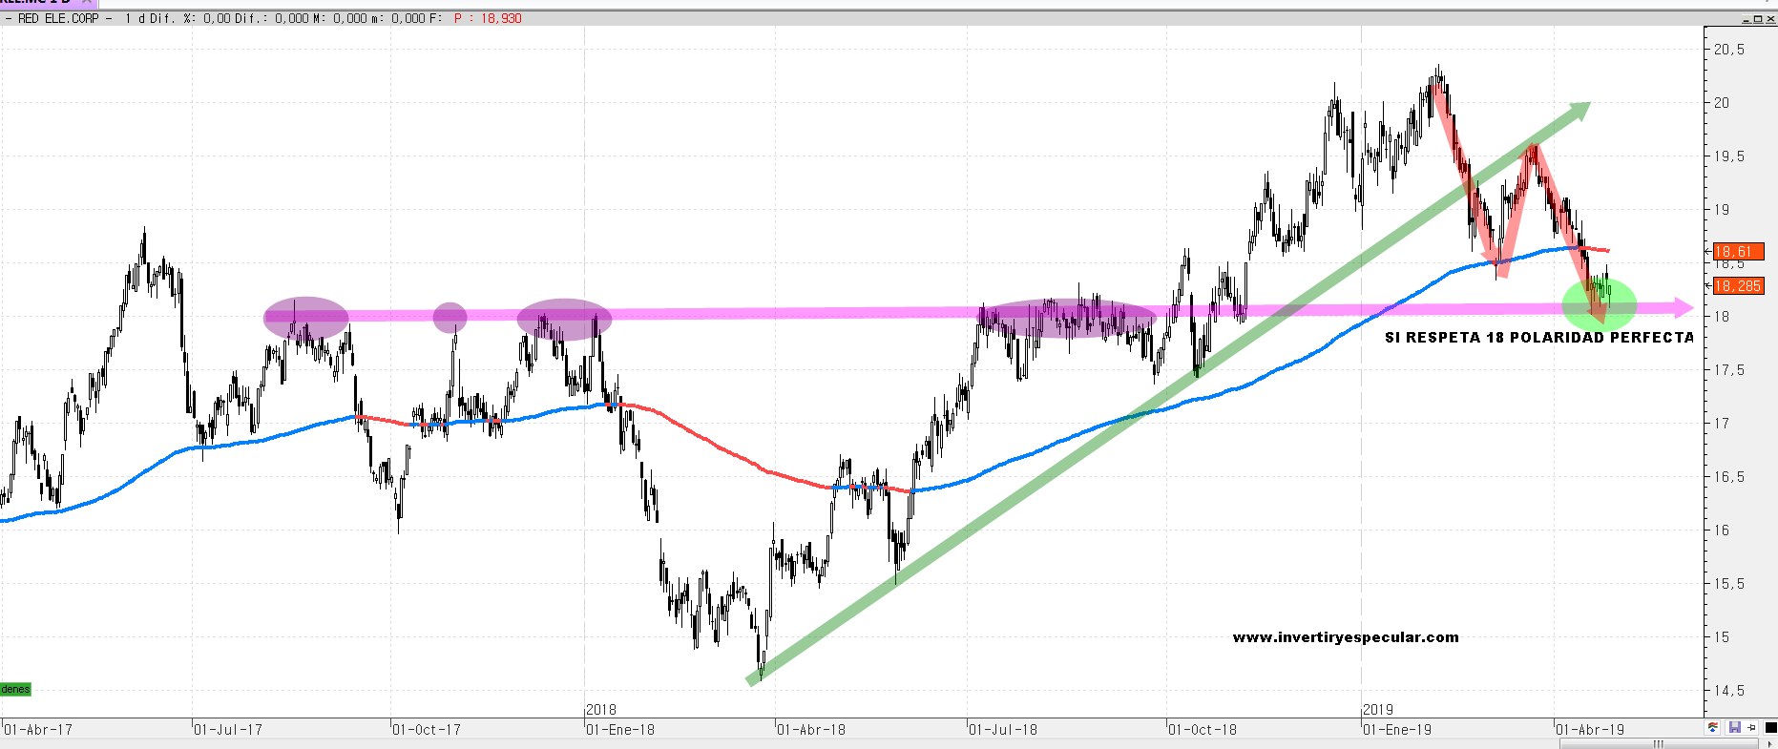Click the indicators chart icon at bottom right
The height and width of the screenshot is (749, 1778).
[x=1713, y=728]
